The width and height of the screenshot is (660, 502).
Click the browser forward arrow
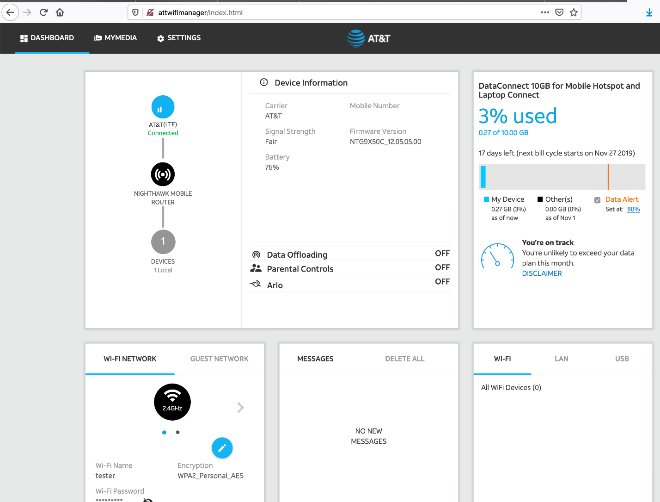[x=27, y=12]
